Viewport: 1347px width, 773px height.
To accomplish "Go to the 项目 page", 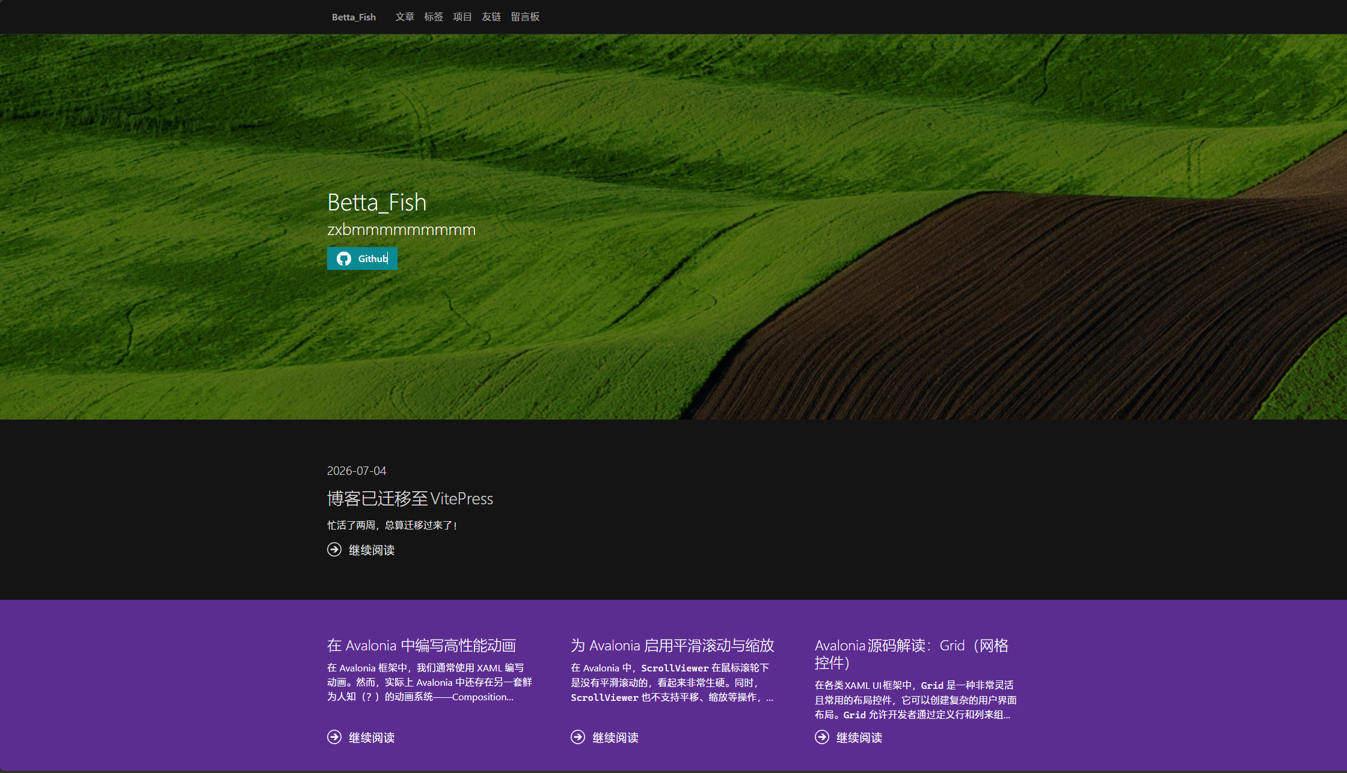I will 462,17.
